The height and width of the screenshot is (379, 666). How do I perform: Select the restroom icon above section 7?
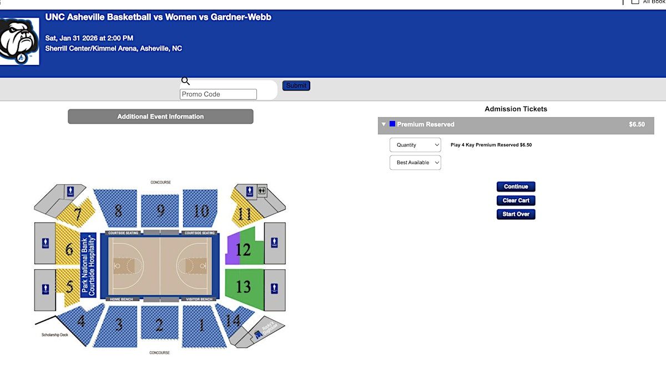point(70,191)
